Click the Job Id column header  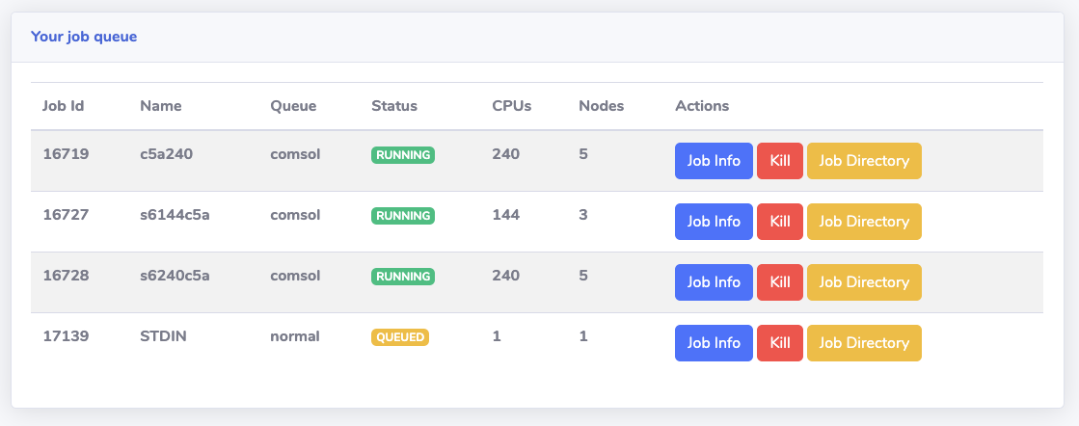coord(64,106)
